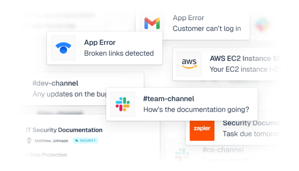Click the SECURITY tag badge
The image size is (299, 171).
85,141
